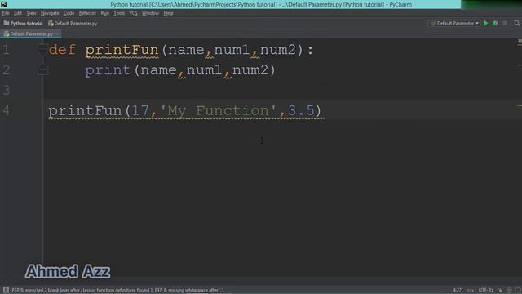Click the 4:27 caret position indicator
The height and width of the screenshot is (294, 522).
coord(457,291)
